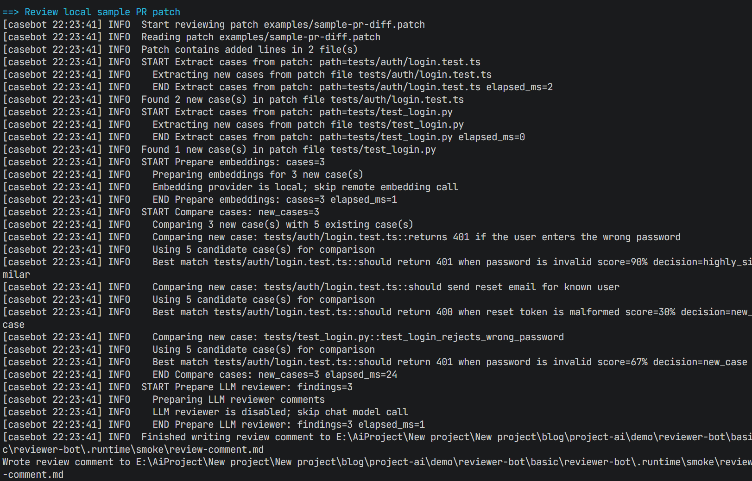Click the 'score=30%' match result
Image resolution: width=752 pixels, height=481 pixels.
650,312
